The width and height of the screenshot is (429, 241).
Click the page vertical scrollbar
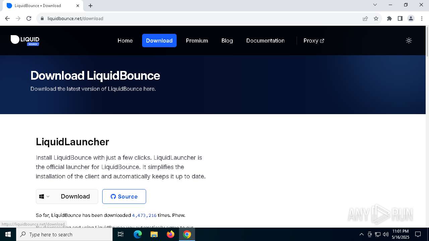427,42
